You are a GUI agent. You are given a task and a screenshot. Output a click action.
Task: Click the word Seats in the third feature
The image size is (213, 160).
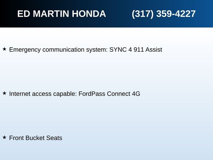click(x=54, y=138)
